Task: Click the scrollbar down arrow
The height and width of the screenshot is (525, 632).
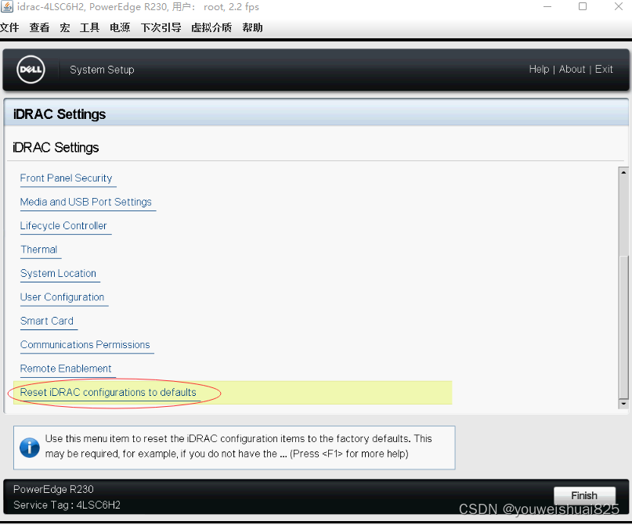Action: click(x=623, y=403)
